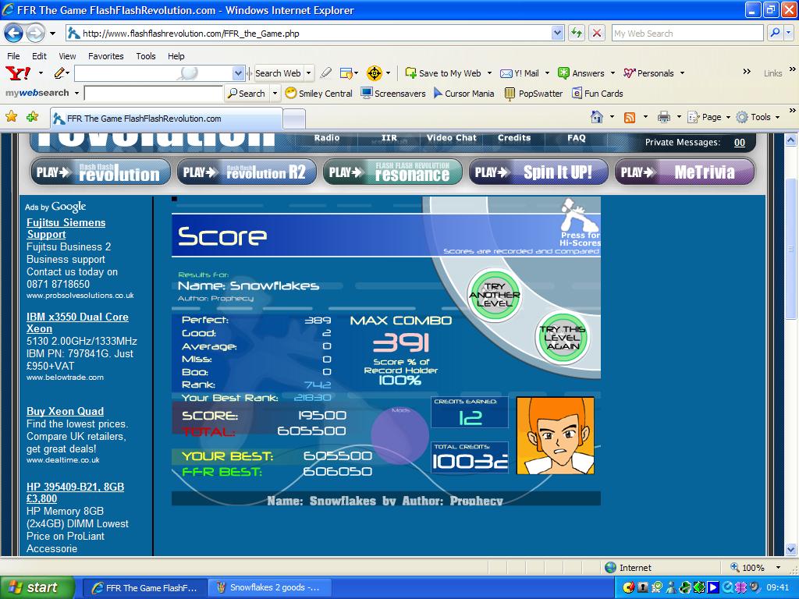Image resolution: width=799 pixels, height=599 pixels.
Task: Open Y! Mail from toolbar
Action: (519, 73)
